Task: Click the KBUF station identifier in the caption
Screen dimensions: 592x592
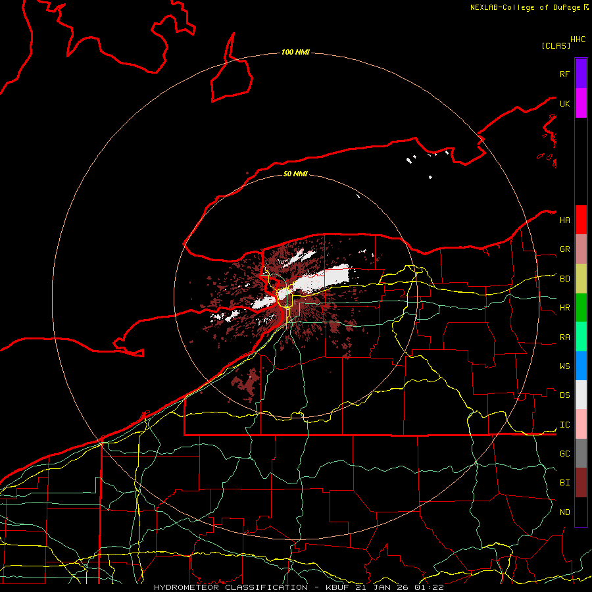Action: (x=337, y=587)
